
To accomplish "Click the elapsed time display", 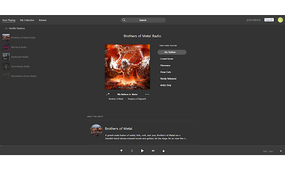I will (265, 151).
